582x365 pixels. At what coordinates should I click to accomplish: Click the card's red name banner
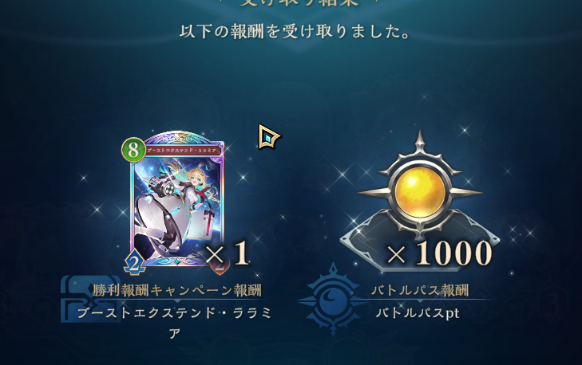pos(181,150)
